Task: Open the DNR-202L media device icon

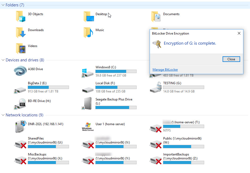Action: [21, 127]
